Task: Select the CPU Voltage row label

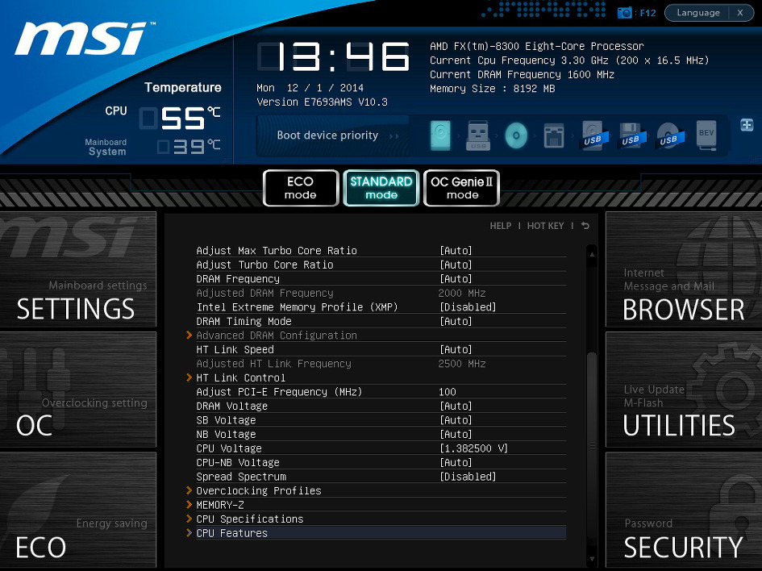Action: click(x=229, y=448)
